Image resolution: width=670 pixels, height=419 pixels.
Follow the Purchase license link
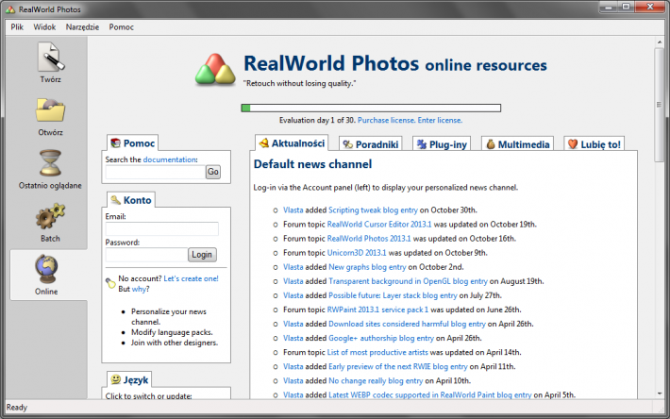click(386, 120)
